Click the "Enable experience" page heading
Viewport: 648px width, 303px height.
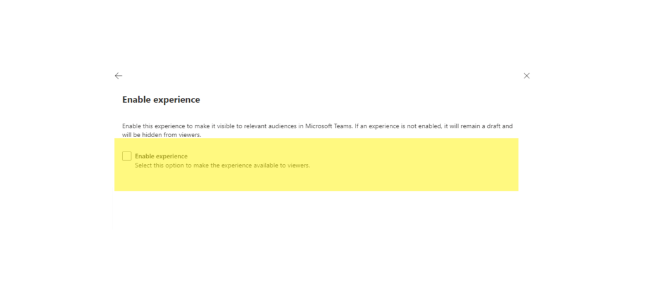(161, 100)
